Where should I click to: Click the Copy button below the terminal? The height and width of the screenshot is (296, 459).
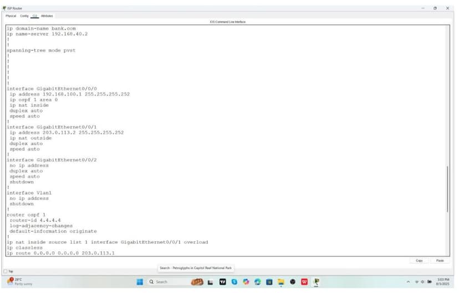(x=419, y=261)
